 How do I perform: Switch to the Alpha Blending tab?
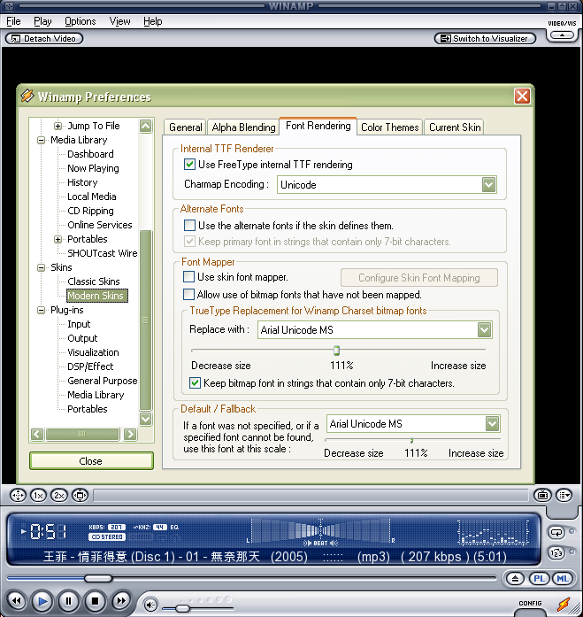click(244, 127)
